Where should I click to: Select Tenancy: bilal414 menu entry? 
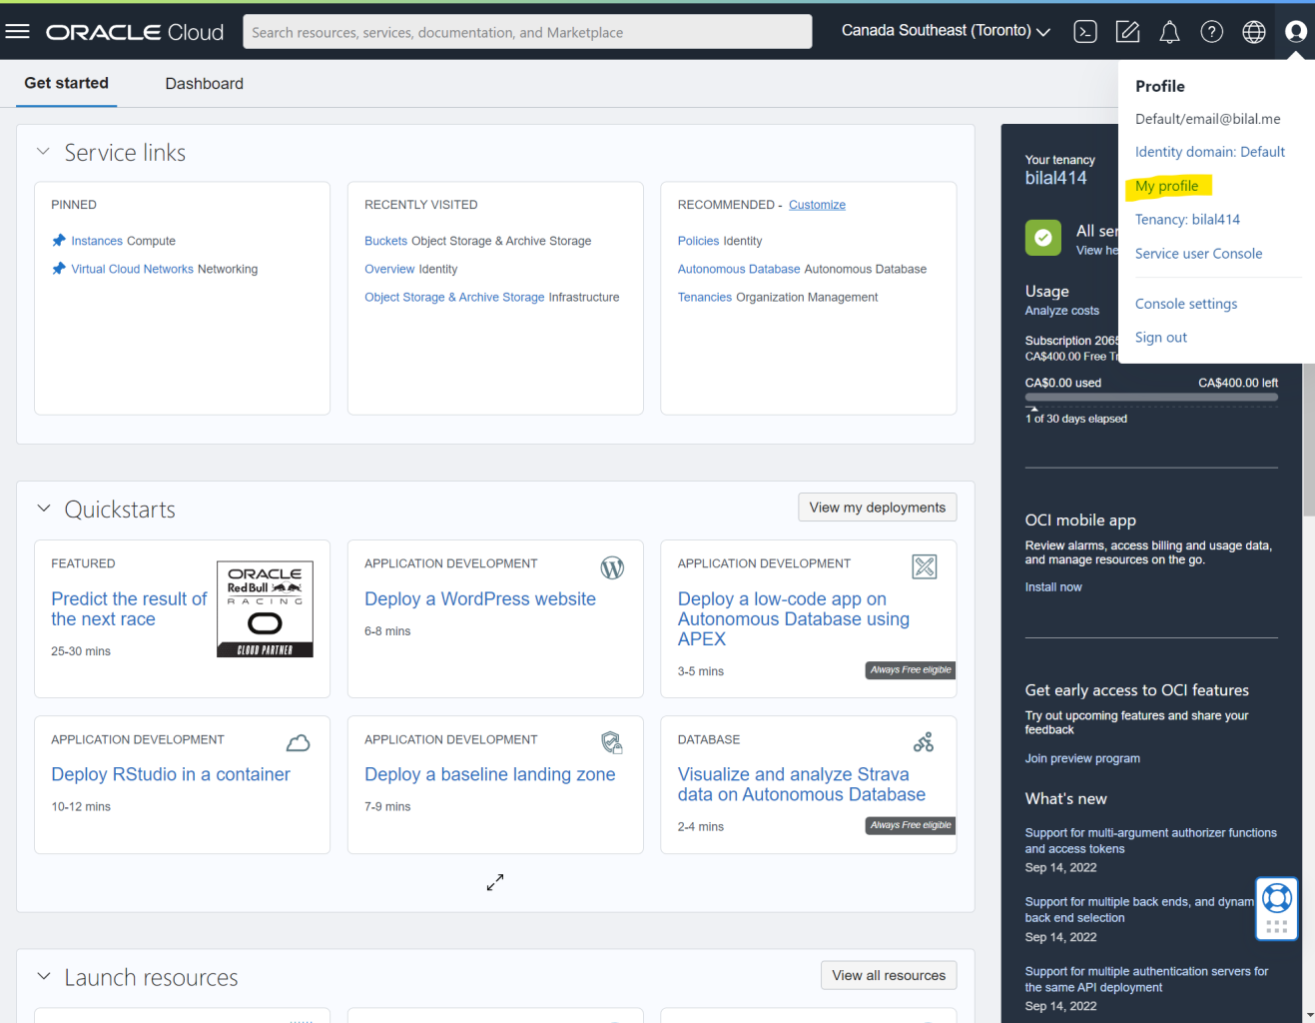tap(1187, 220)
